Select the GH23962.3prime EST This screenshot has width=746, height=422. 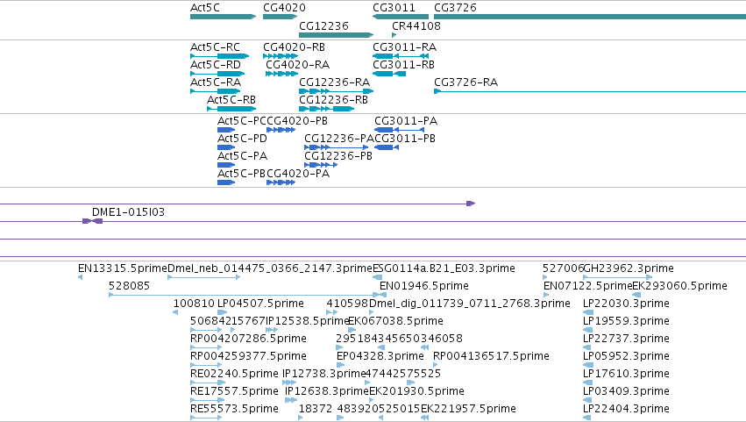[617, 277]
